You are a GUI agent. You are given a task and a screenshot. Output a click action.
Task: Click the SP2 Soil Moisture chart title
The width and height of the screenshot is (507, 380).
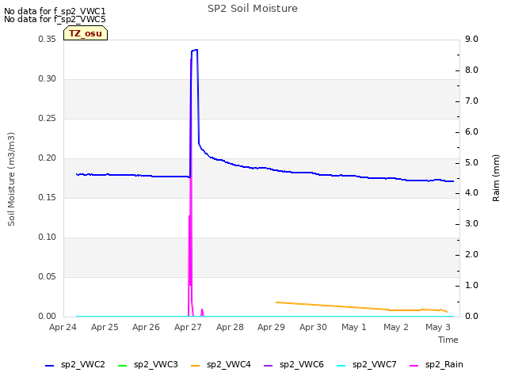pyautogui.click(x=253, y=9)
